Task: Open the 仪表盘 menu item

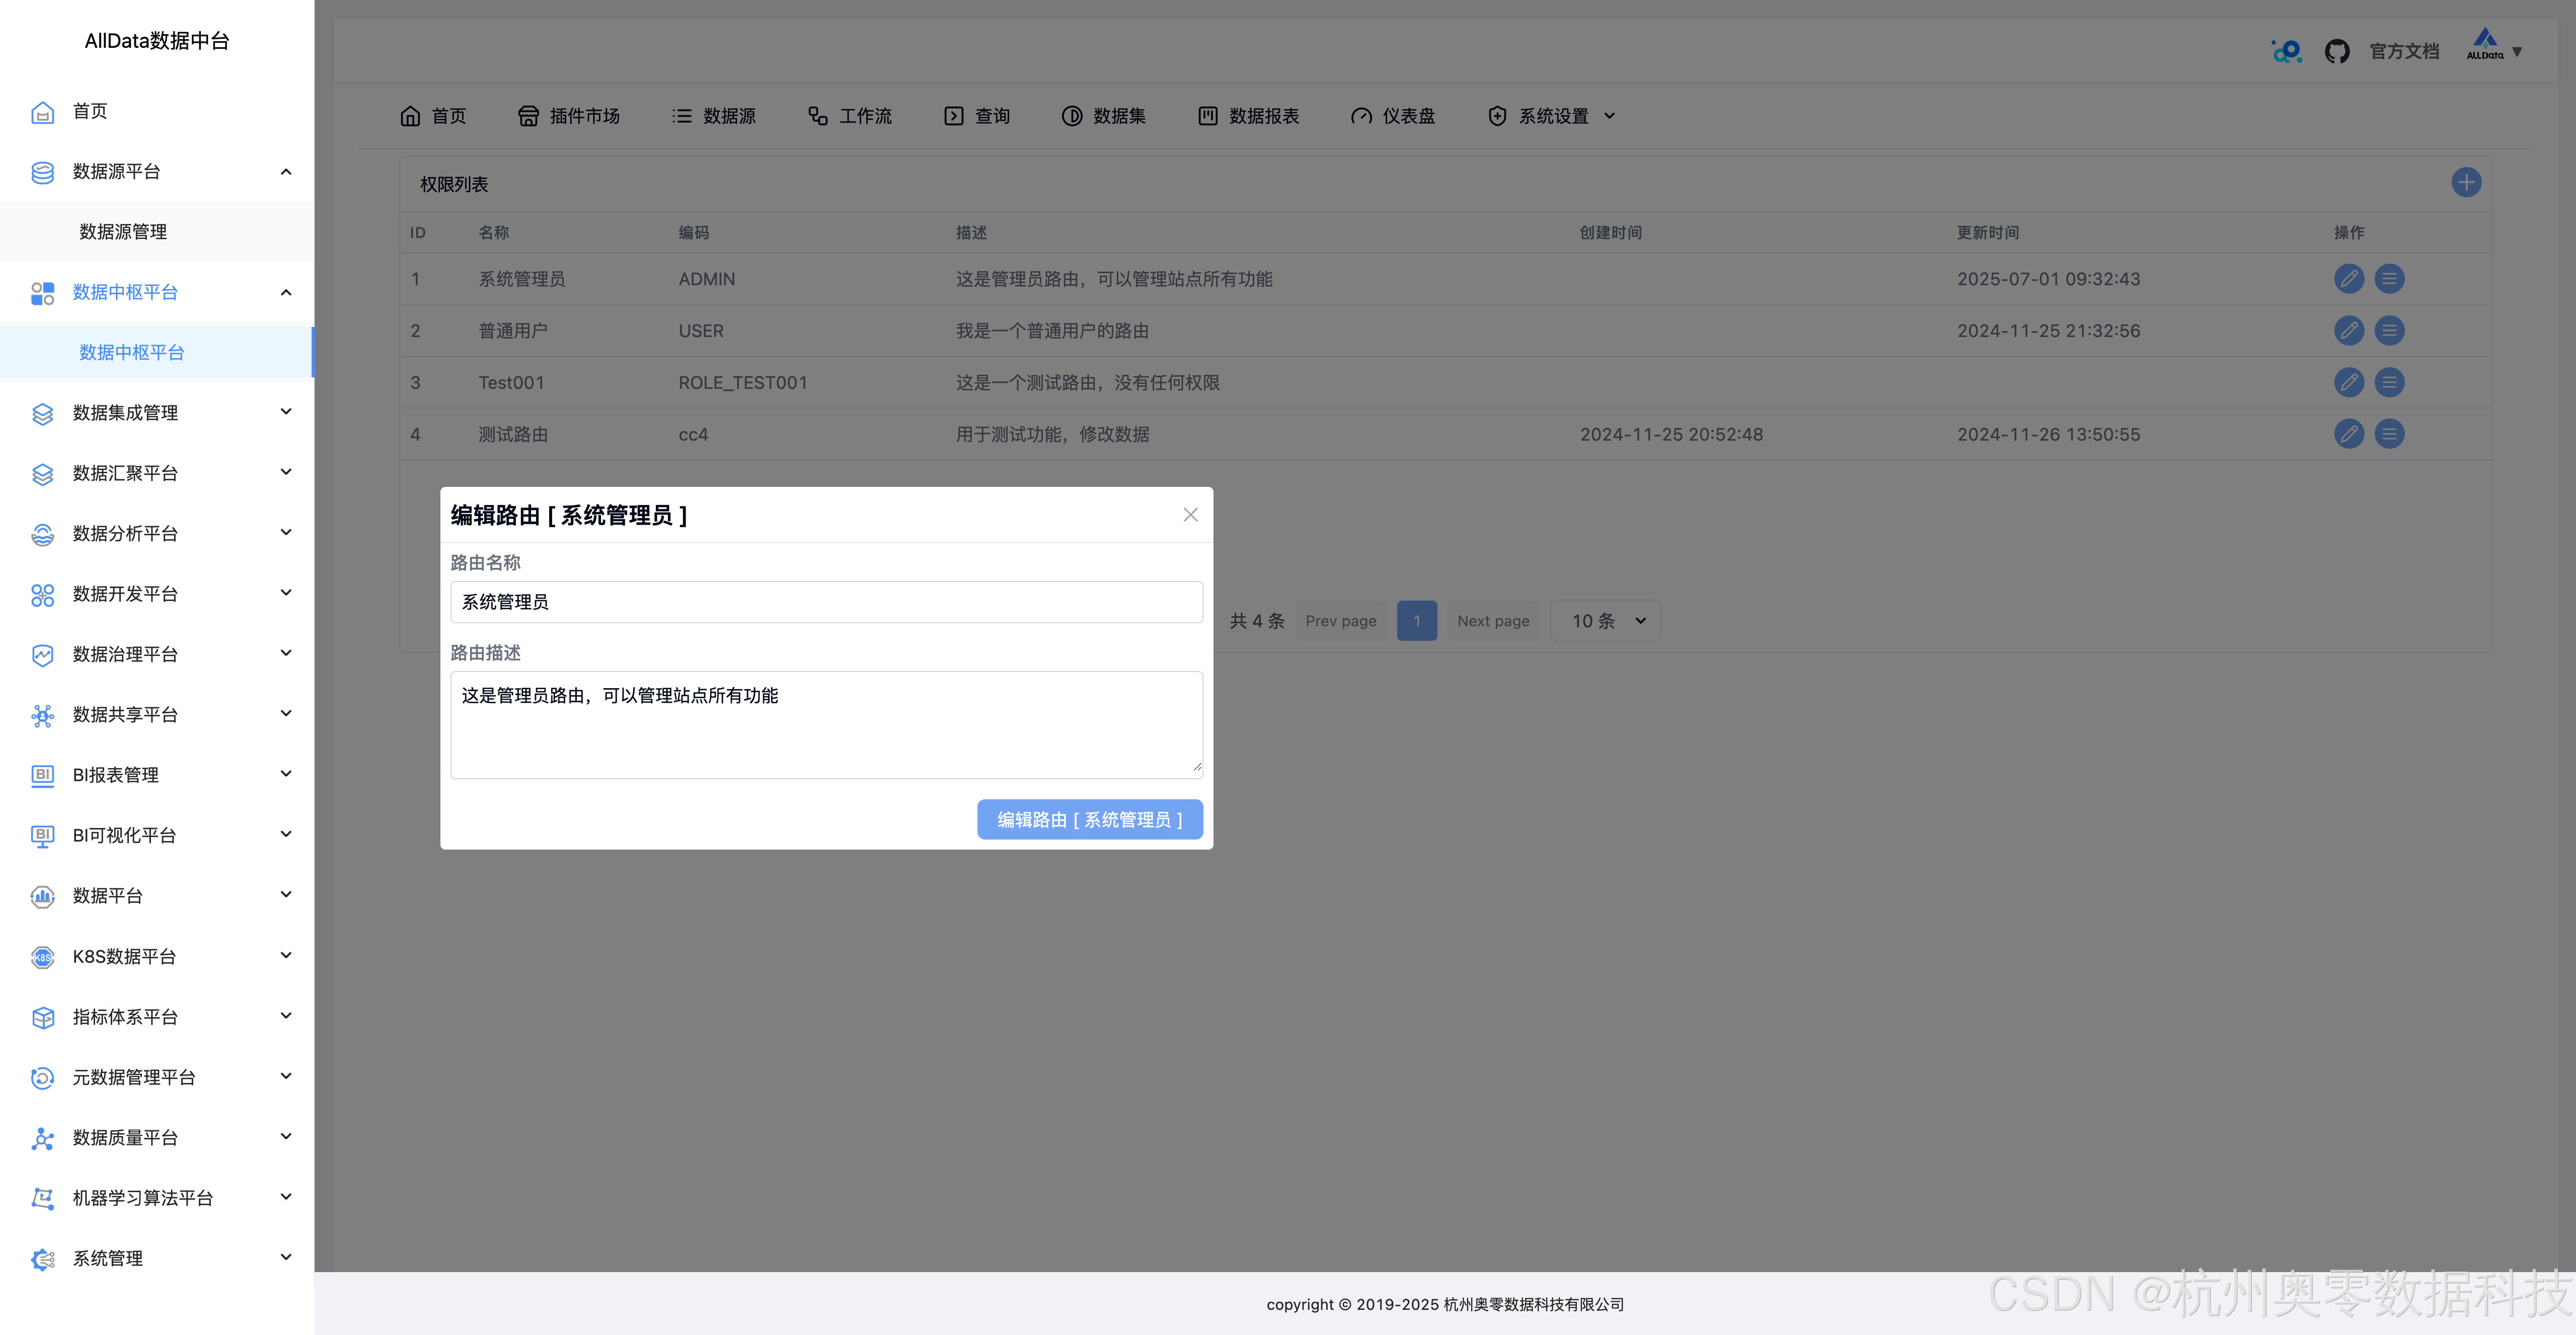Action: tap(1392, 116)
